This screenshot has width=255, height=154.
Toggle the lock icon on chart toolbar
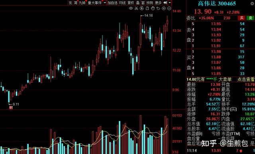(147, 8)
